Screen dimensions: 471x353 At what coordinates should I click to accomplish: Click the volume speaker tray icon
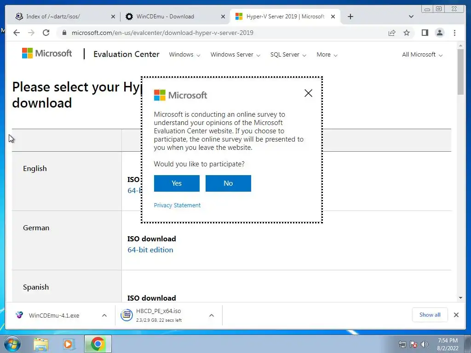tap(425, 344)
